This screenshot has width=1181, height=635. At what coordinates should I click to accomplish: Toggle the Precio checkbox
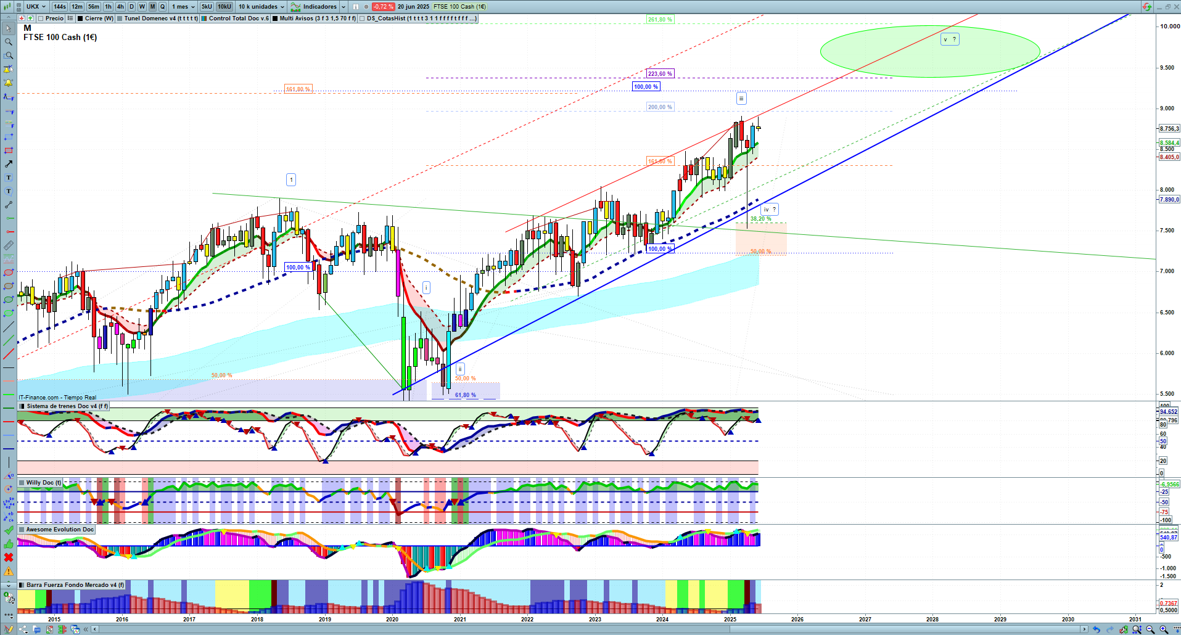[41, 18]
